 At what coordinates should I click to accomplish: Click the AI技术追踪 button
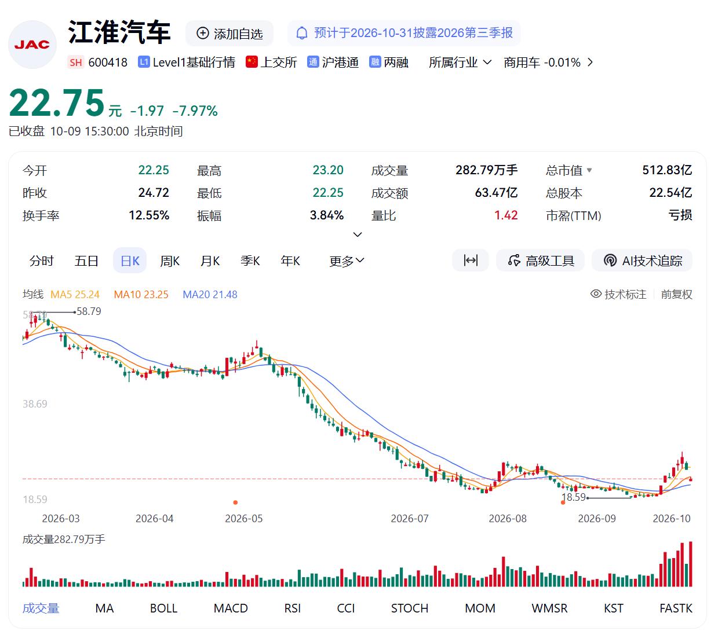[642, 261]
